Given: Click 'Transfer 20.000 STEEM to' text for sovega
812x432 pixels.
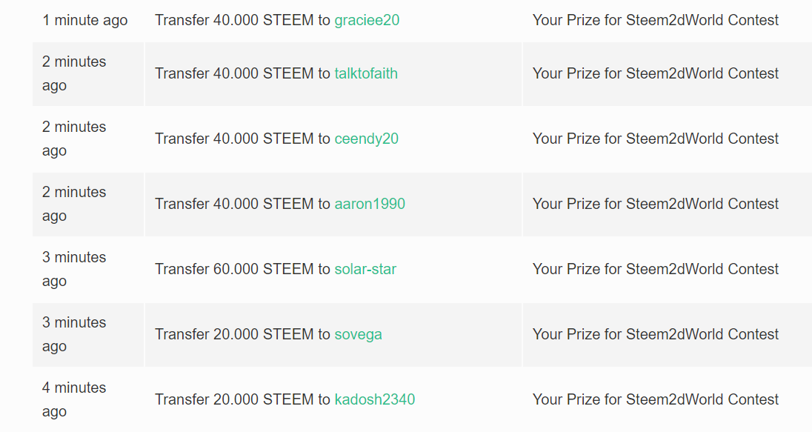Looking at the screenshot, I should click(242, 335).
